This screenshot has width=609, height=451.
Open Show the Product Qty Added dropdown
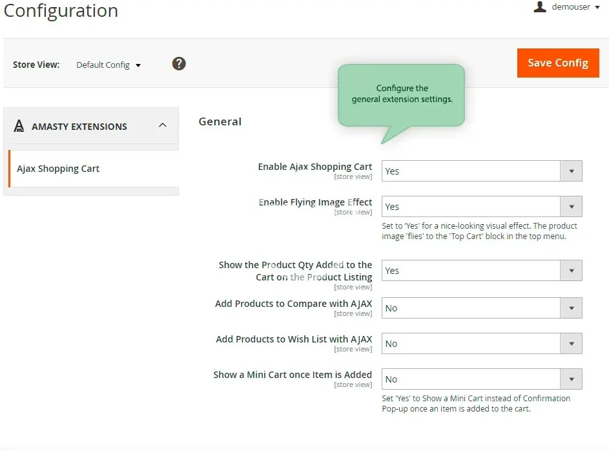(481, 271)
